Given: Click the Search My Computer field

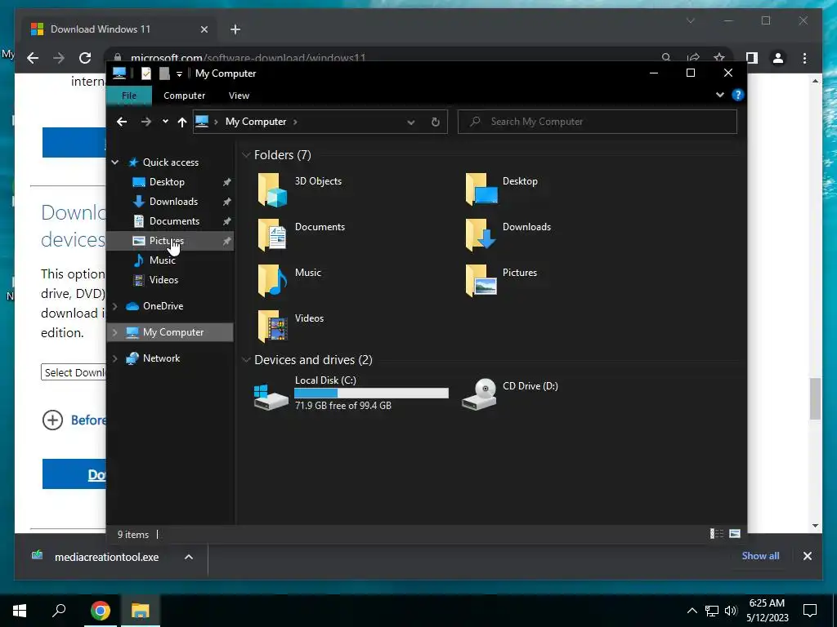Looking at the screenshot, I should coord(598,122).
